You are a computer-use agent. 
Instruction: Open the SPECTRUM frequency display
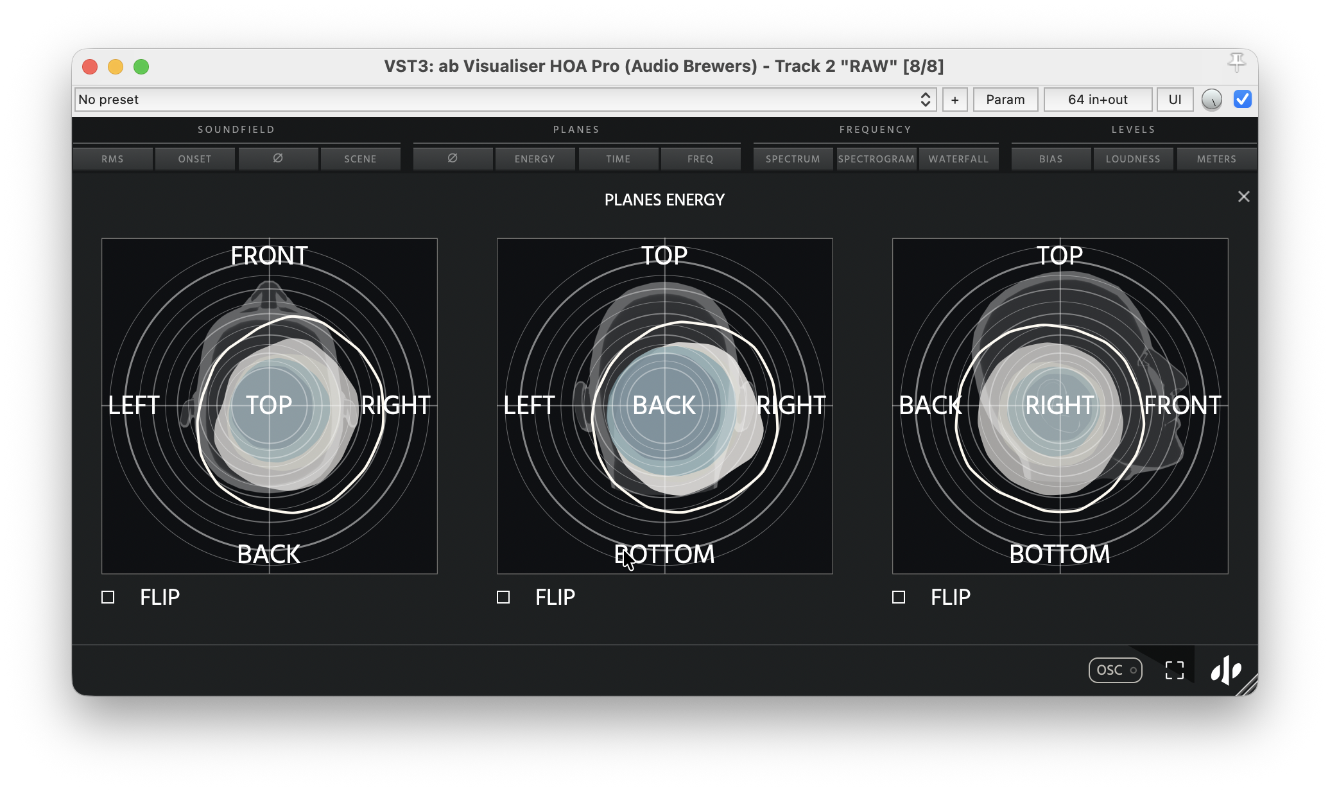793,159
